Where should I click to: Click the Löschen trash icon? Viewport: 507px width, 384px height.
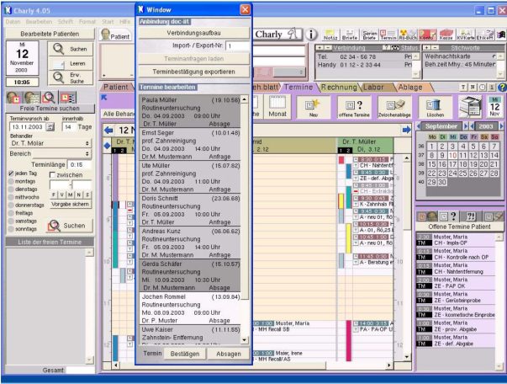[435, 108]
